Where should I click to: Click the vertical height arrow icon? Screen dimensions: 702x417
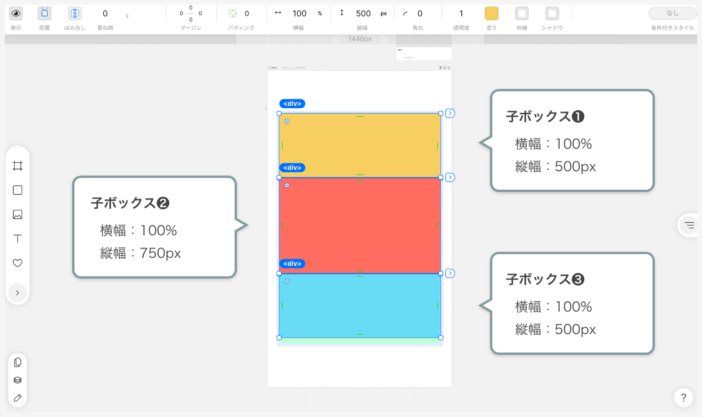(342, 13)
